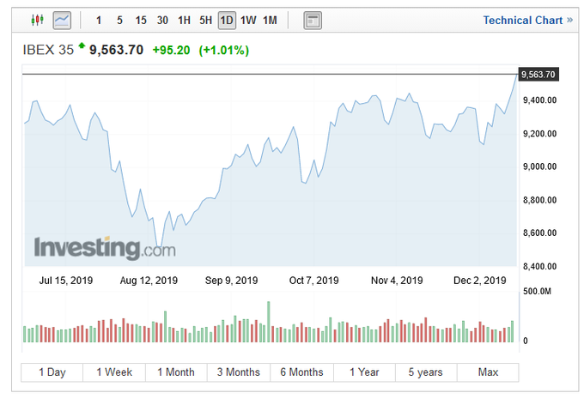584x399 pixels.
Task: Click the Sep 9, 2019 date label
Action: coord(231,281)
